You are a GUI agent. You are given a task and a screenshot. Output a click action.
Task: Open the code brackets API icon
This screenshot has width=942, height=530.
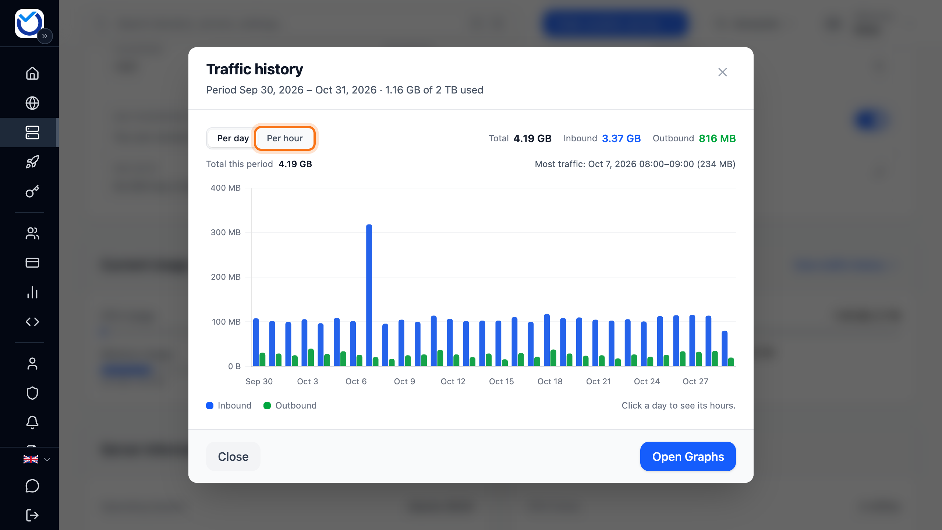pyautogui.click(x=32, y=322)
